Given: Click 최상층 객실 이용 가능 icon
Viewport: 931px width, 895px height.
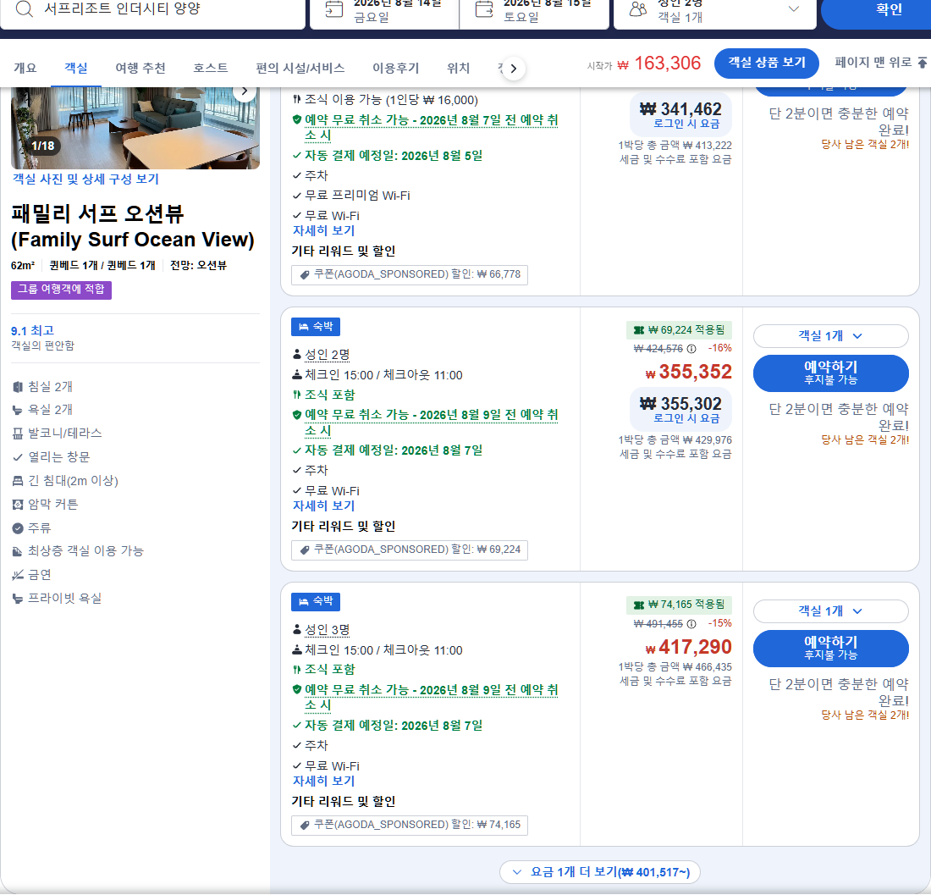Looking at the screenshot, I should coord(18,552).
